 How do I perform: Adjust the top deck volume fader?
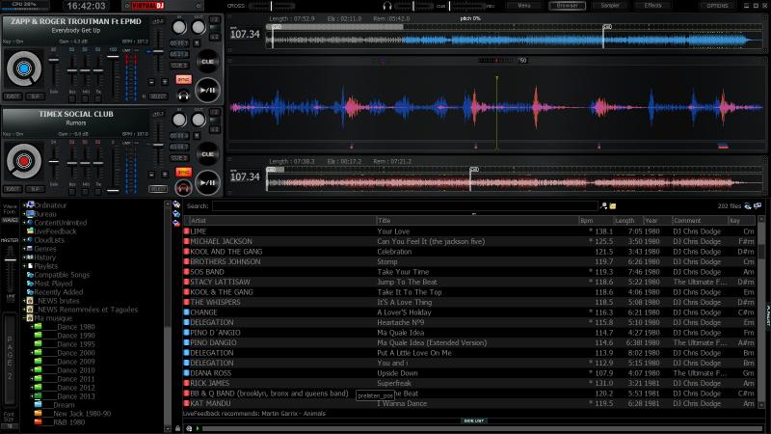[x=113, y=57]
